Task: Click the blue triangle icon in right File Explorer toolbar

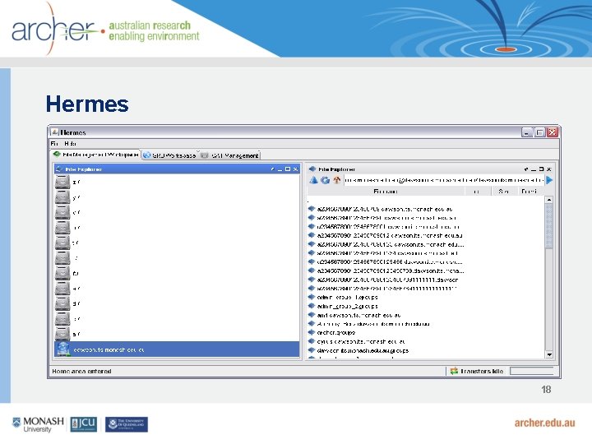Action: coord(313,180)
